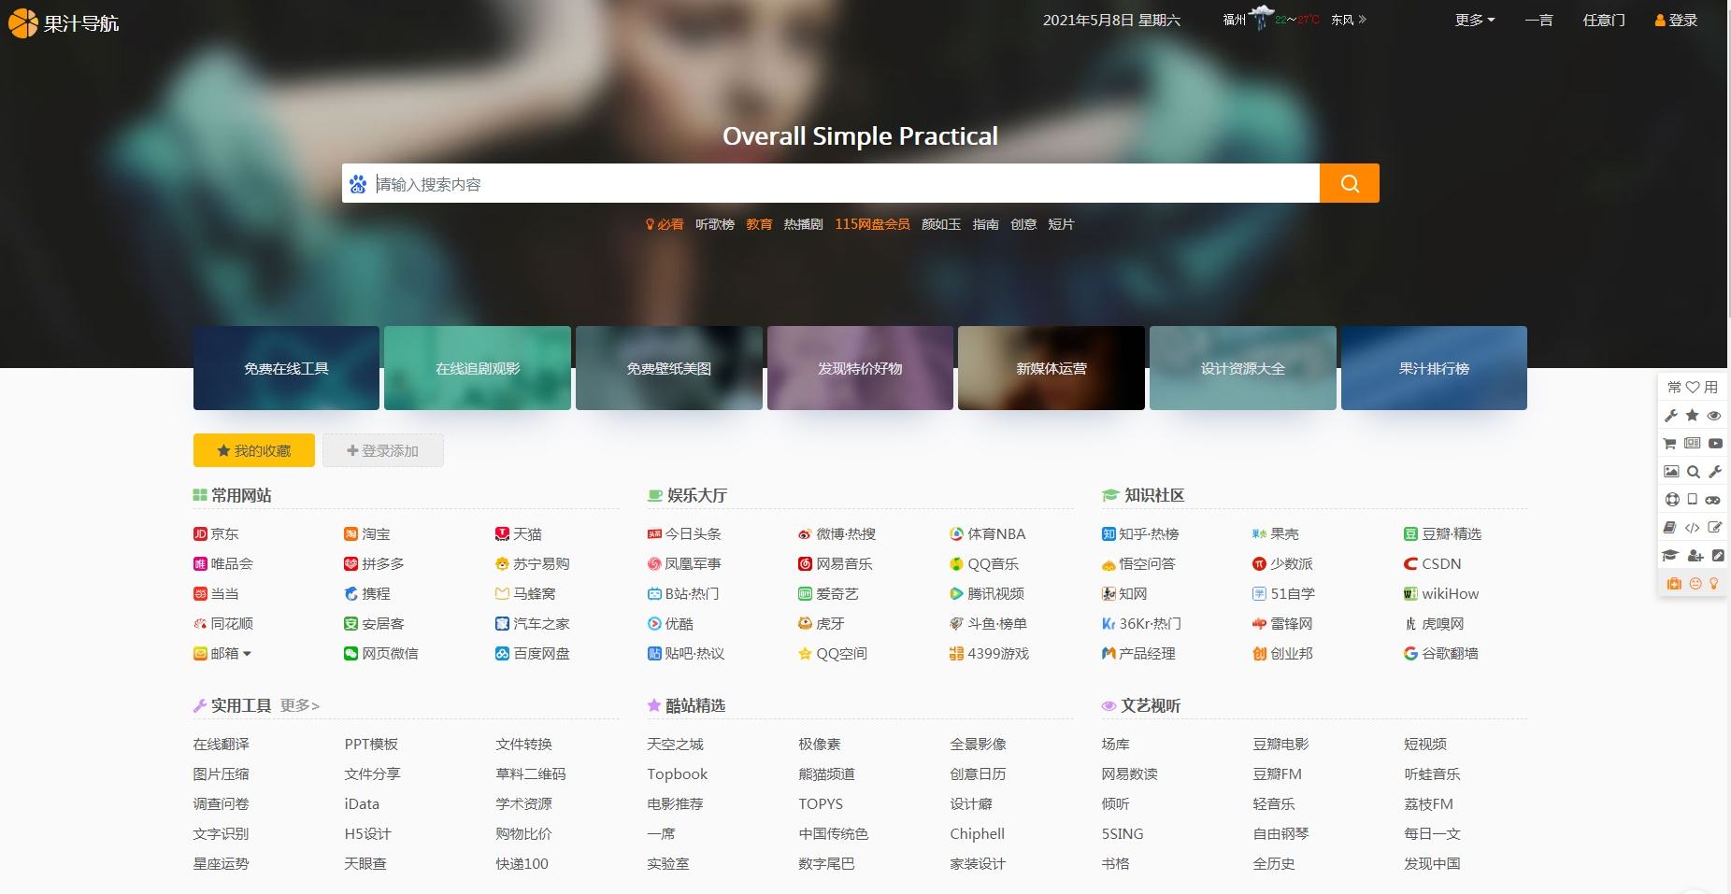Click the 谷歌翻墙 Google icon
The height and width of the screenshot is (894, 1731).
coord(1410,654)
